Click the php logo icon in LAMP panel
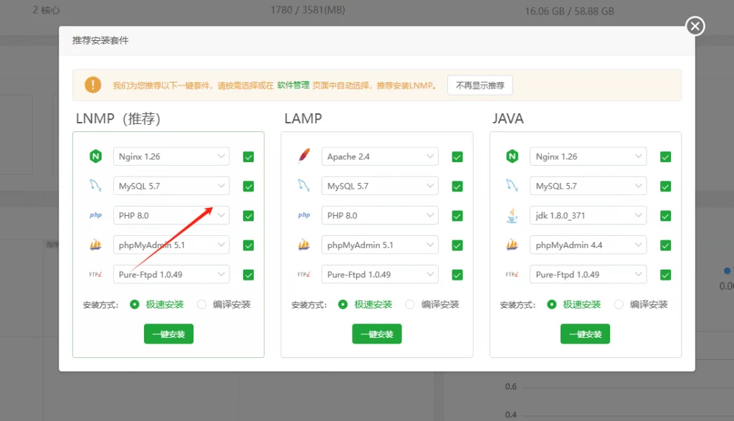The width and height of the screenshot is (734, 421). click(x=304, y=215)
